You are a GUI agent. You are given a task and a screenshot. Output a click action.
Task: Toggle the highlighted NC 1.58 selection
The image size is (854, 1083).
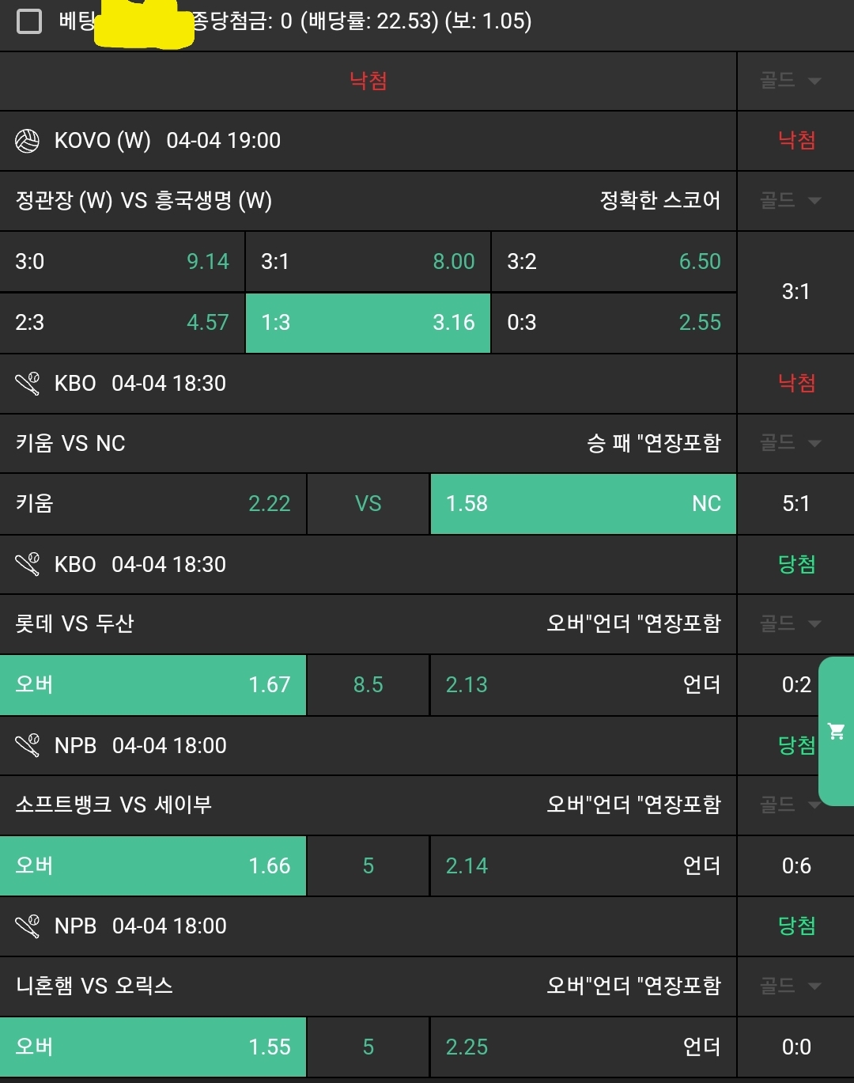[583, 504]
